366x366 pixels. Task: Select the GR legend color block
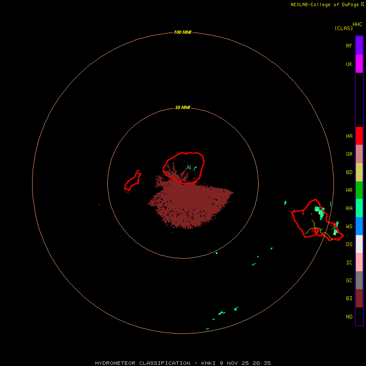point(359,154)
